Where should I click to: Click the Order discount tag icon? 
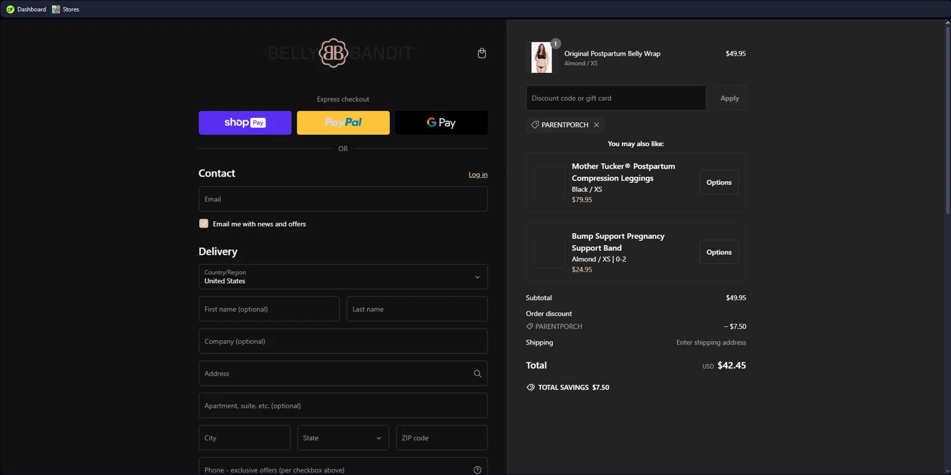[x=529, y=326]
